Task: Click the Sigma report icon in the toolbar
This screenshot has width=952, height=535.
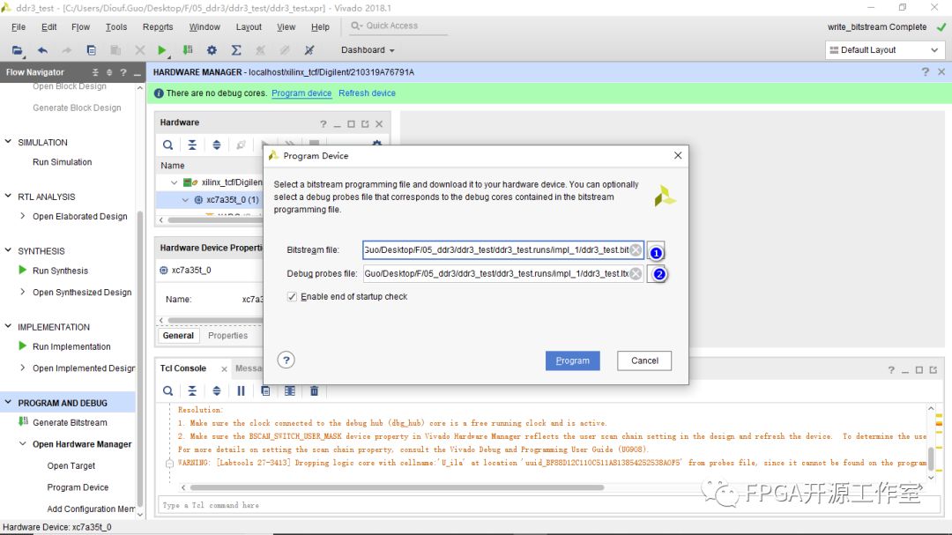Action: tap(236, 50)
